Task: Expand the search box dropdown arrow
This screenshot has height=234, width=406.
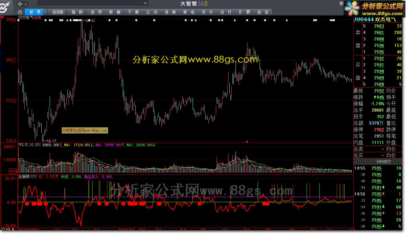Action: (x=145, y=3)
